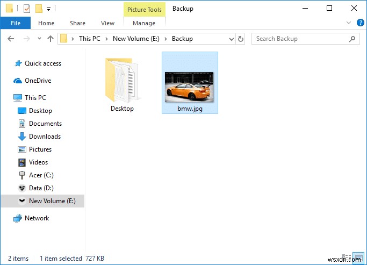Screen dimensions: 367x265
Task: Click the Properties quick access toolbar icon
Action: (27, 9)
